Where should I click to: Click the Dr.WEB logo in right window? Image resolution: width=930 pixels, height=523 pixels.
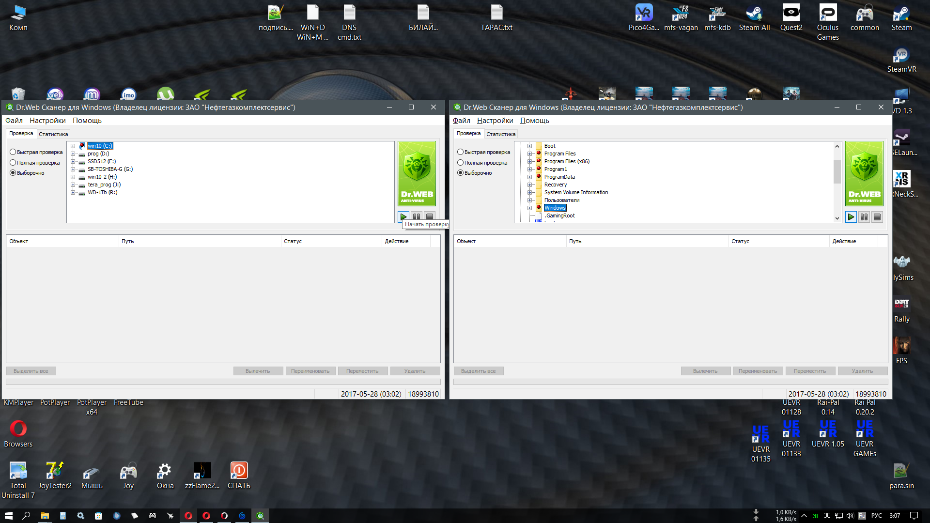(x=864, y=174)
